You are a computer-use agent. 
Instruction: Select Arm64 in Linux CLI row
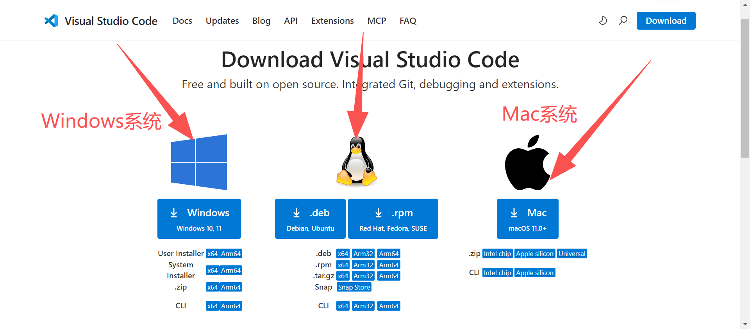[x=389, y=306]
